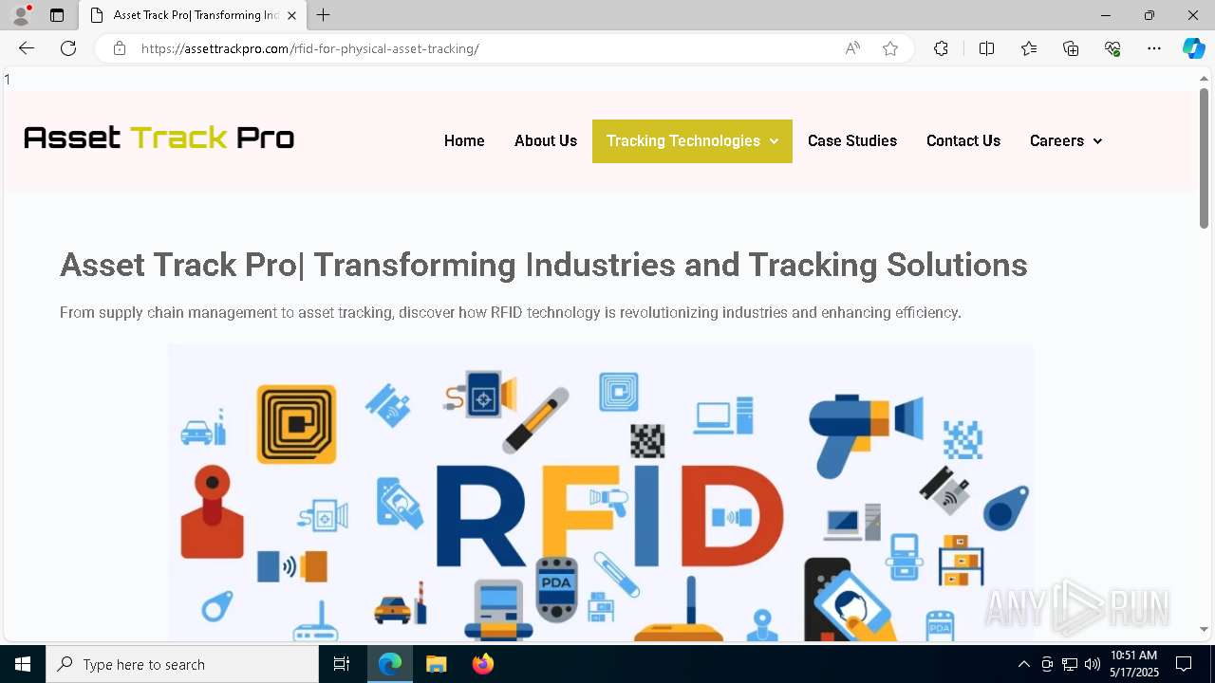Open the Extensions menu
Image resolution: width=1215 pixels, height=683 pixels.
pyautogui.click(x=941, y=48)
